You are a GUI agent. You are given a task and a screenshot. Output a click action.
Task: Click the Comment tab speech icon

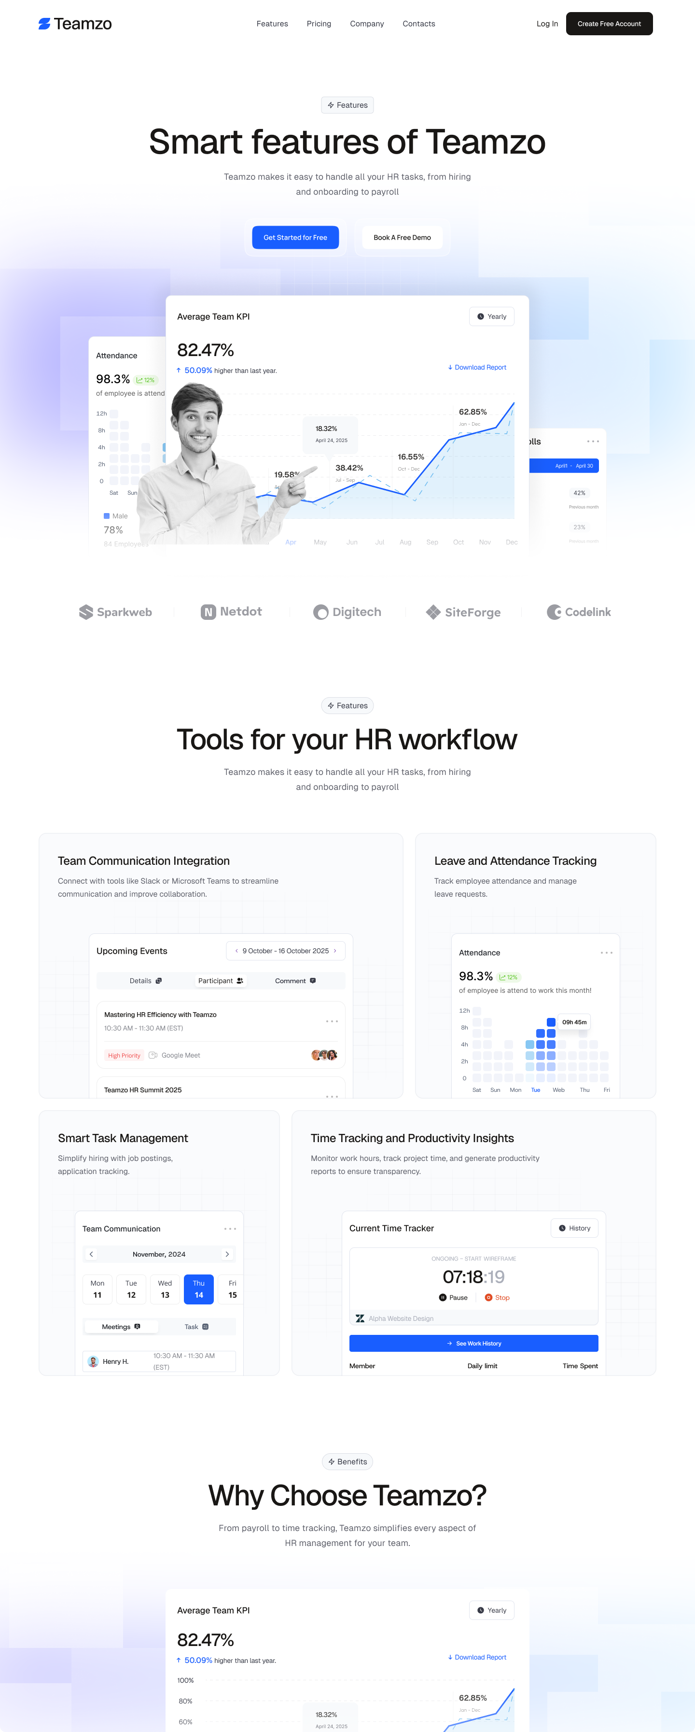point(313,981)
